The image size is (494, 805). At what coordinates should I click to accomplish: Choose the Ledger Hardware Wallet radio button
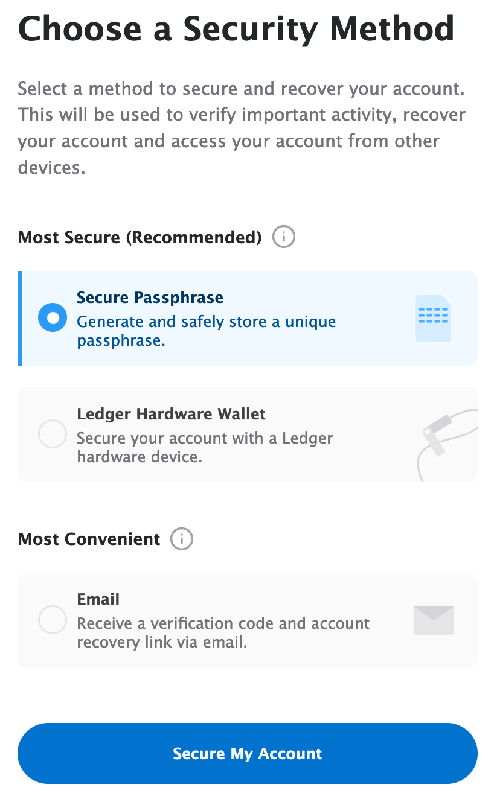53,434
